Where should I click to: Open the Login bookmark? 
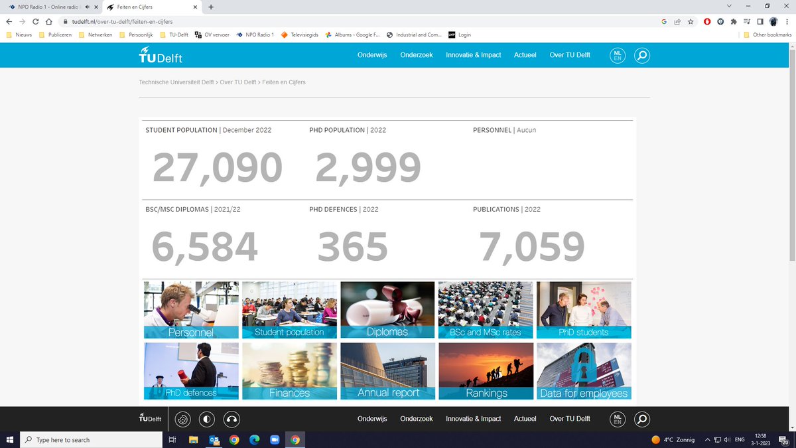tap(460, 35)
